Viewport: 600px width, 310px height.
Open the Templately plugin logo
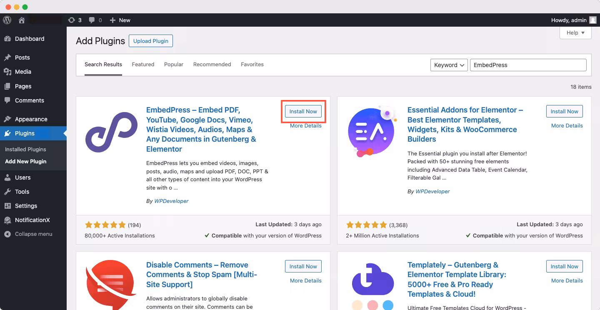tap(373, 285)
